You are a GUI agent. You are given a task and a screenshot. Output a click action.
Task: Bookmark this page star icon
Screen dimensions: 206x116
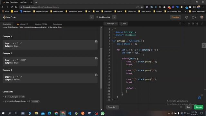tap(142, 7)
